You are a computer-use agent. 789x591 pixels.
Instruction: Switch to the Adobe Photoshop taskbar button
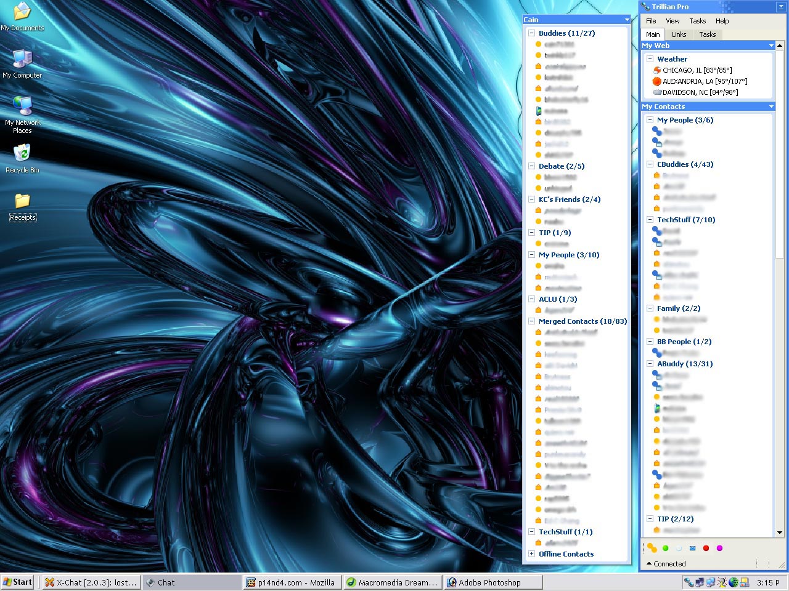[x=493, y=582]
